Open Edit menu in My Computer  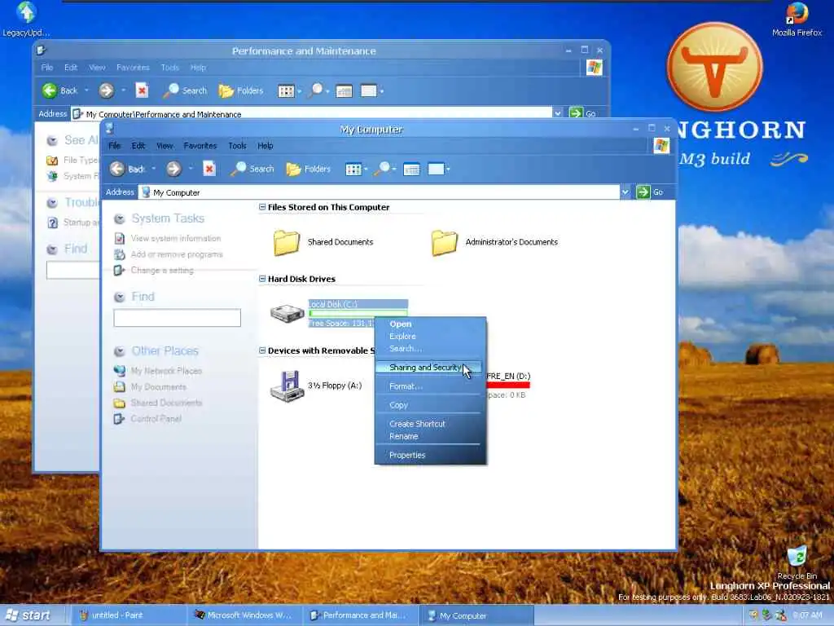pos(138,145)
